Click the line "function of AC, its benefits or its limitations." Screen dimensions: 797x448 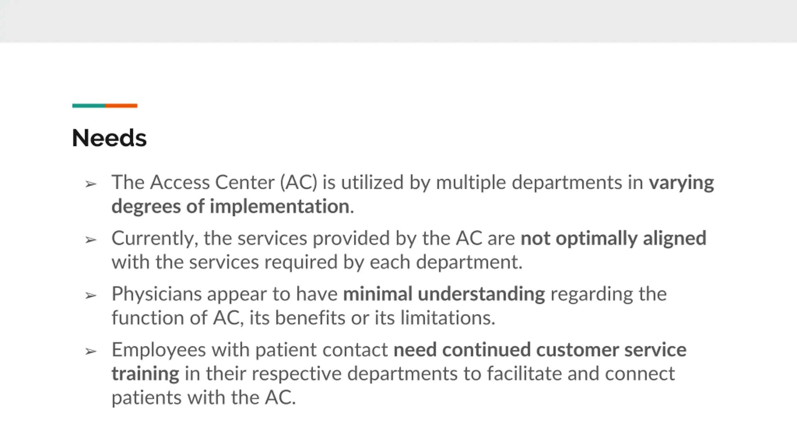303,318
